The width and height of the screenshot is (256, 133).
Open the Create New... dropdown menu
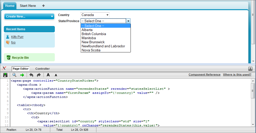tap(29, 17)
